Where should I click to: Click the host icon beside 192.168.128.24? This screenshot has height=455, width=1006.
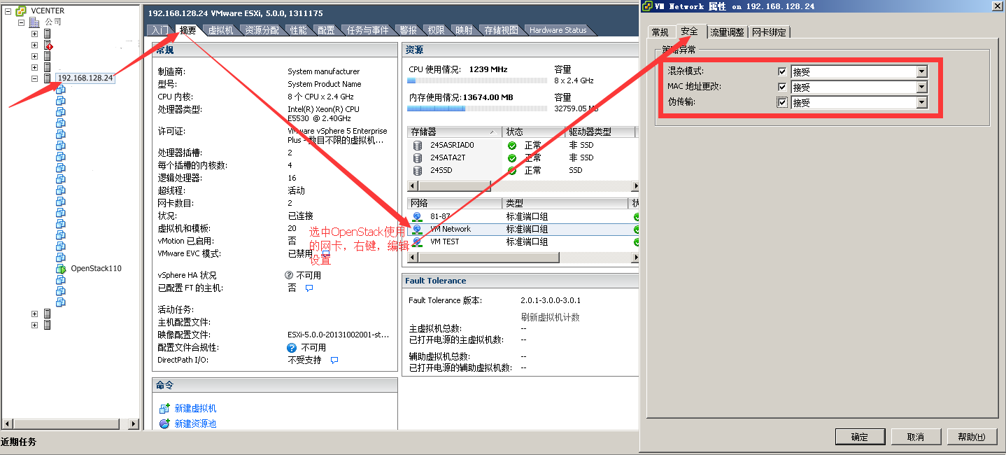[x=48, y=78]
